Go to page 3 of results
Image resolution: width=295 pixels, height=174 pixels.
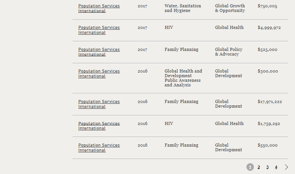click(x=267, y=167)
